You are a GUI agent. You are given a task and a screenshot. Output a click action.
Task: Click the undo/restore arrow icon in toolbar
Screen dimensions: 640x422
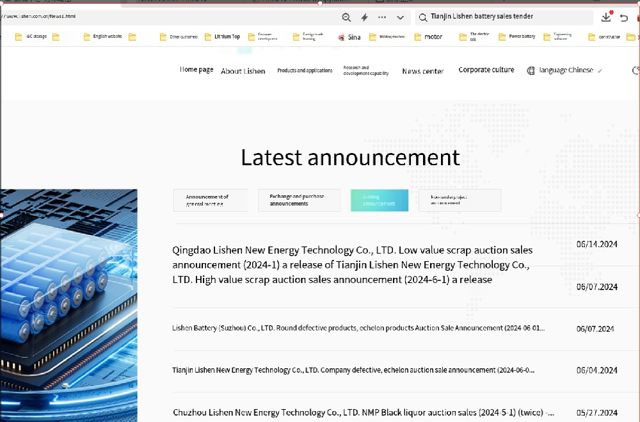coord(623,17)
